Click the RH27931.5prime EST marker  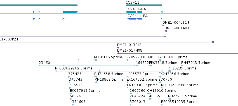170,99
